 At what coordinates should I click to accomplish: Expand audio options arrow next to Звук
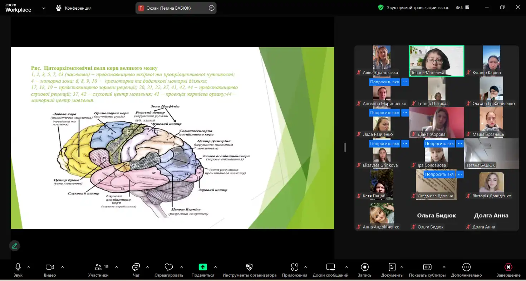pyautogui.click(x=29, y=267)
